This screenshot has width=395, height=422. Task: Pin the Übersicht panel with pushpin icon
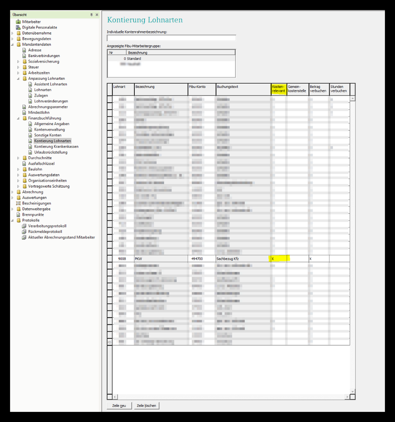point(92,14)
